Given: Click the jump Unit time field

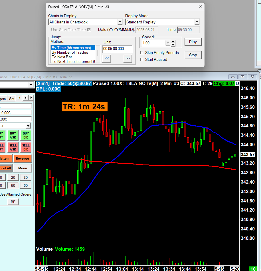Looking at the screenshot, I should click(x=118, y=49).
